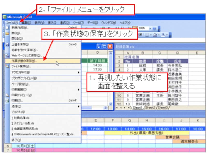
Task: Expand 送信 submenu
Action: pos(43,106)
